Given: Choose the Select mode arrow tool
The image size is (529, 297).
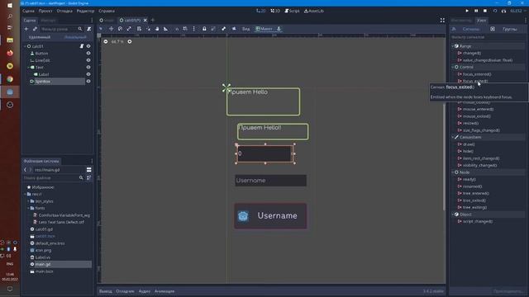Looking at the screenshot, I should pos(101,29).
